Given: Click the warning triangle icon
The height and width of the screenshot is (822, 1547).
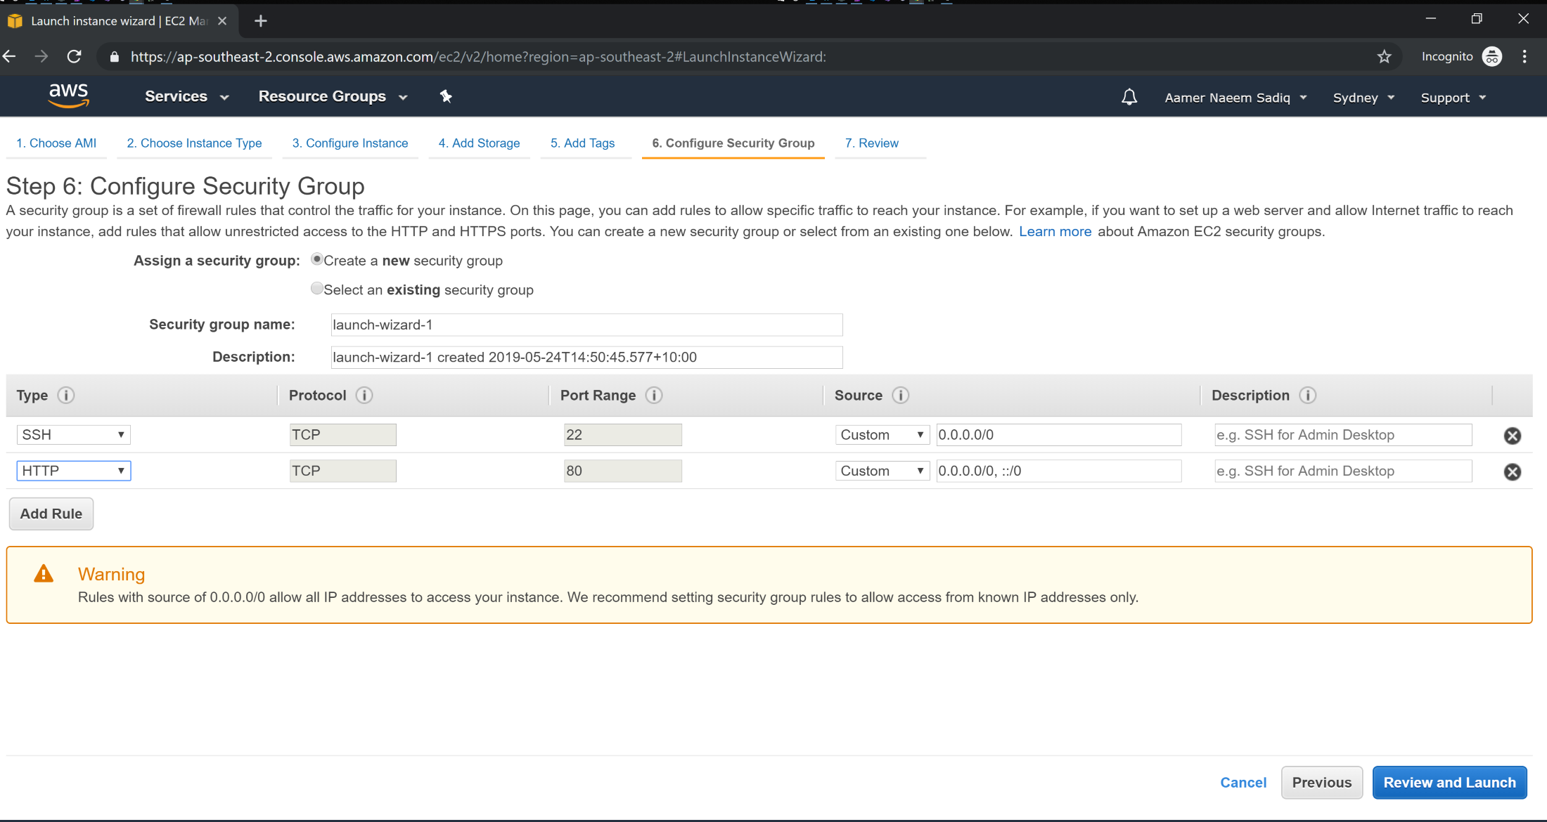Looking at the screenshot, I should 44,574.
